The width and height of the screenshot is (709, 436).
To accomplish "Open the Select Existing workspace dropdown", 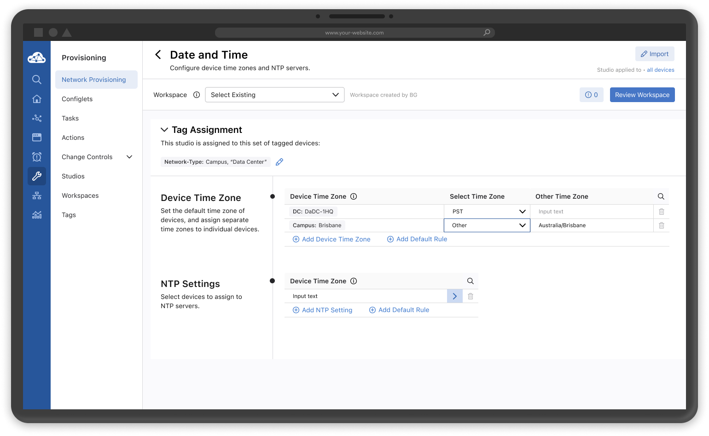I will (x=275, y=95).
